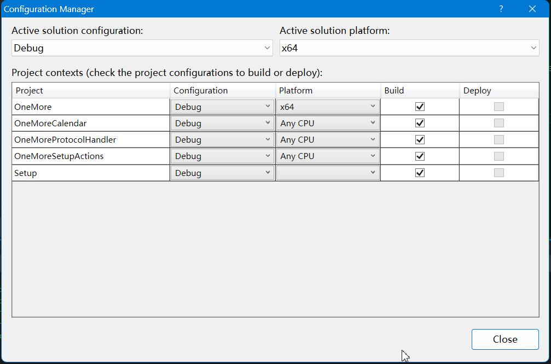Click the help question mark icon
The image size is (551, 364).
tap(501, 9)
